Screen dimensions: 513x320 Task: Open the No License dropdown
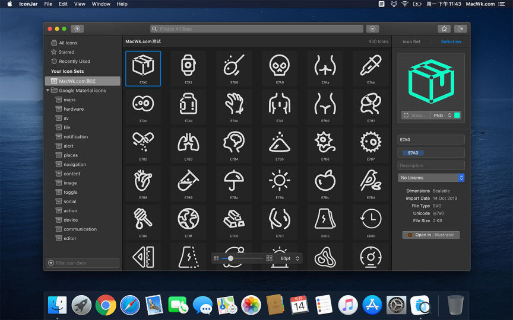(431, 178)
